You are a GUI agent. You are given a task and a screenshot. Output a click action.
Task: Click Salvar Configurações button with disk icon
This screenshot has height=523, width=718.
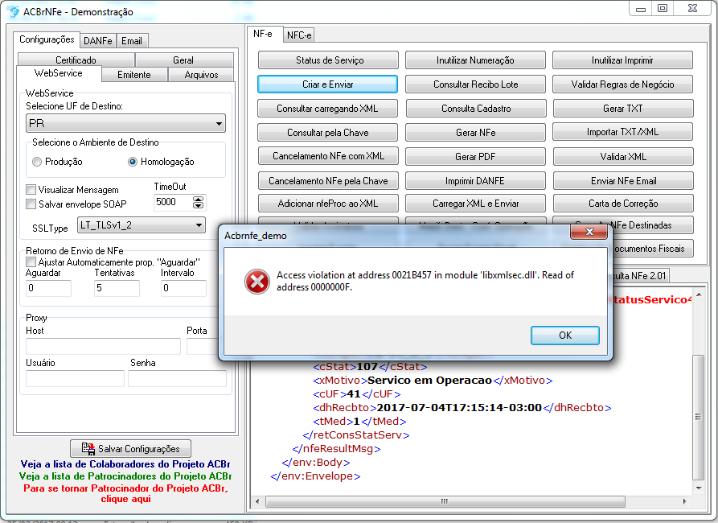[130, 448]
